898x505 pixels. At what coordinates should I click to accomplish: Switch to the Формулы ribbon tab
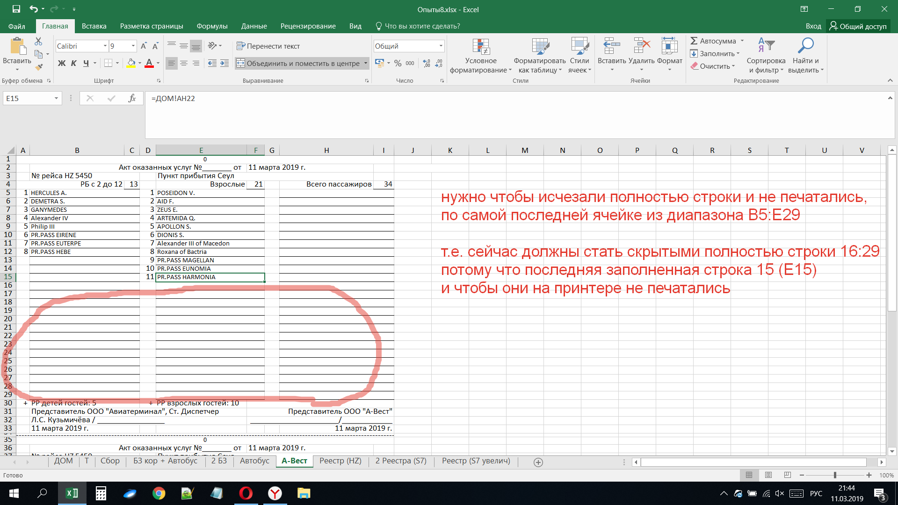pos(212,26)
